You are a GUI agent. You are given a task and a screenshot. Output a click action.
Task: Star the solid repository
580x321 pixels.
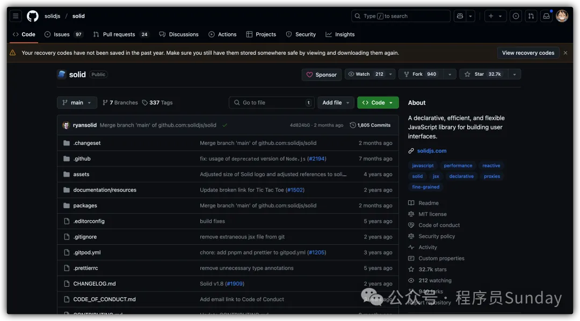point(482,75)
